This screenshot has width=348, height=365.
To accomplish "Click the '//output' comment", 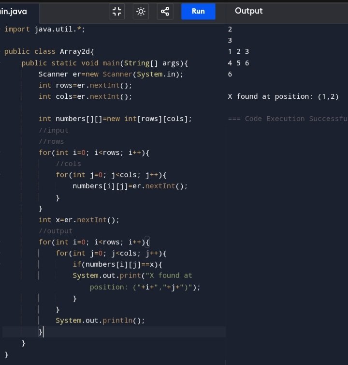I will click(x=56, y=231).
